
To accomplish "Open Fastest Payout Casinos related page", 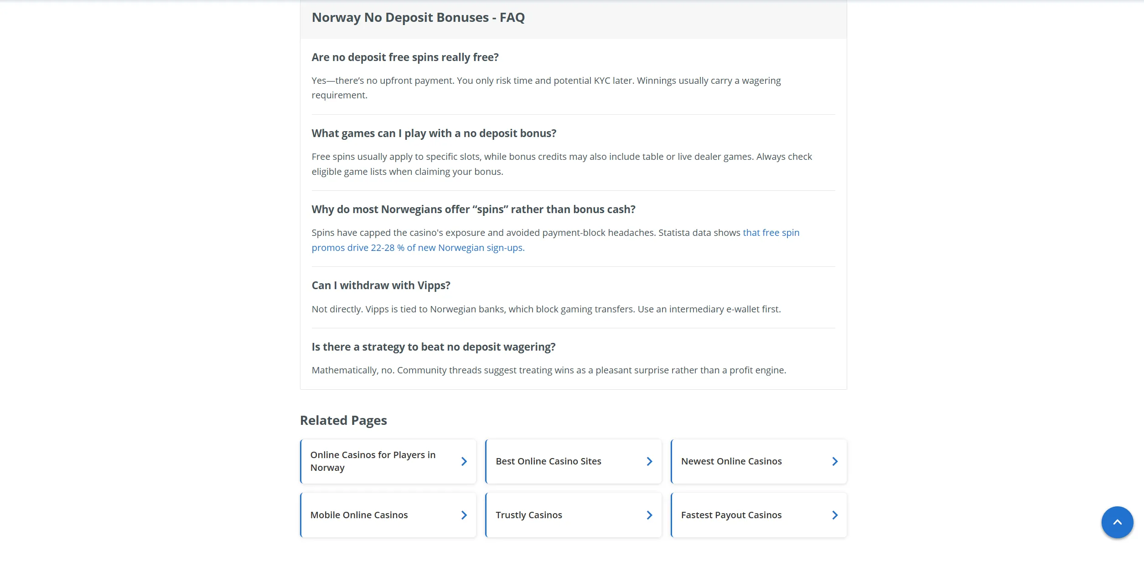I will (759, 515).
